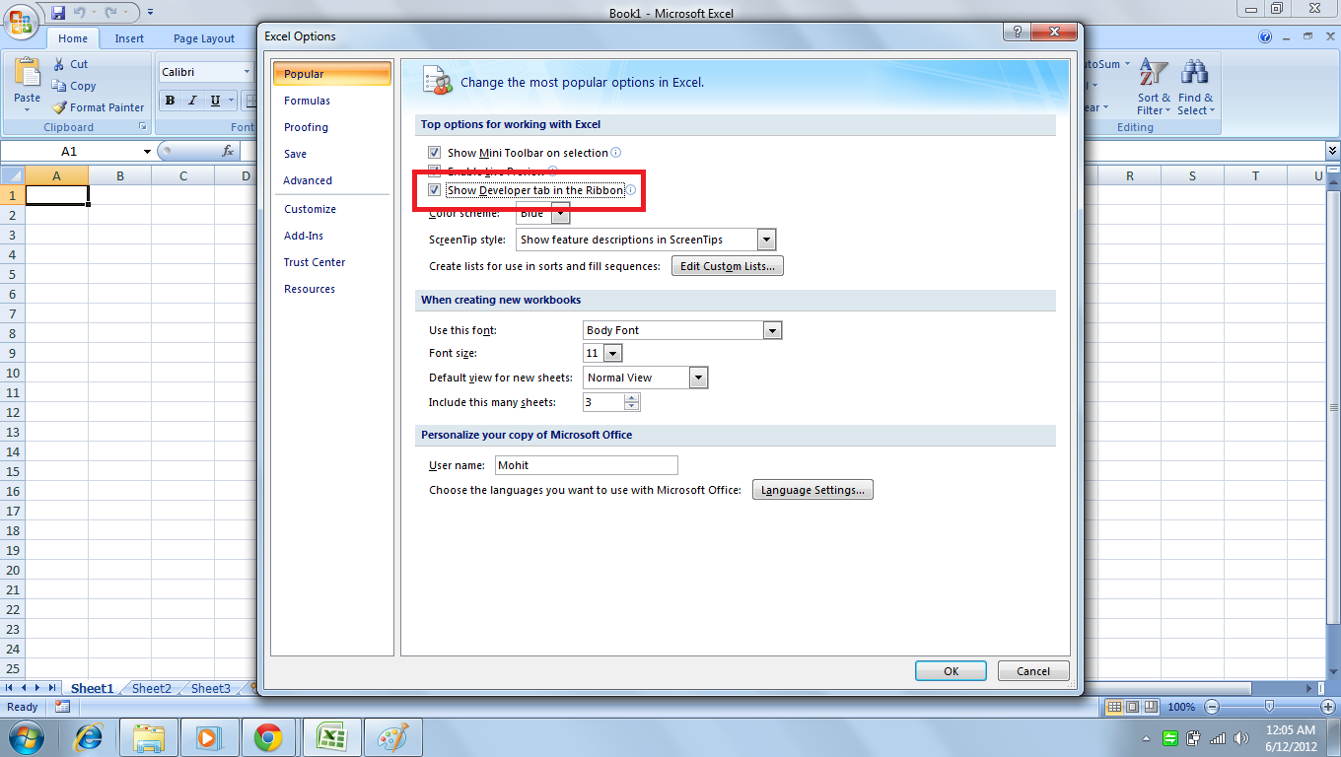Screen dimensions: 1341x757
Task: Toggle Underline formatting
Action: point(215,100)
